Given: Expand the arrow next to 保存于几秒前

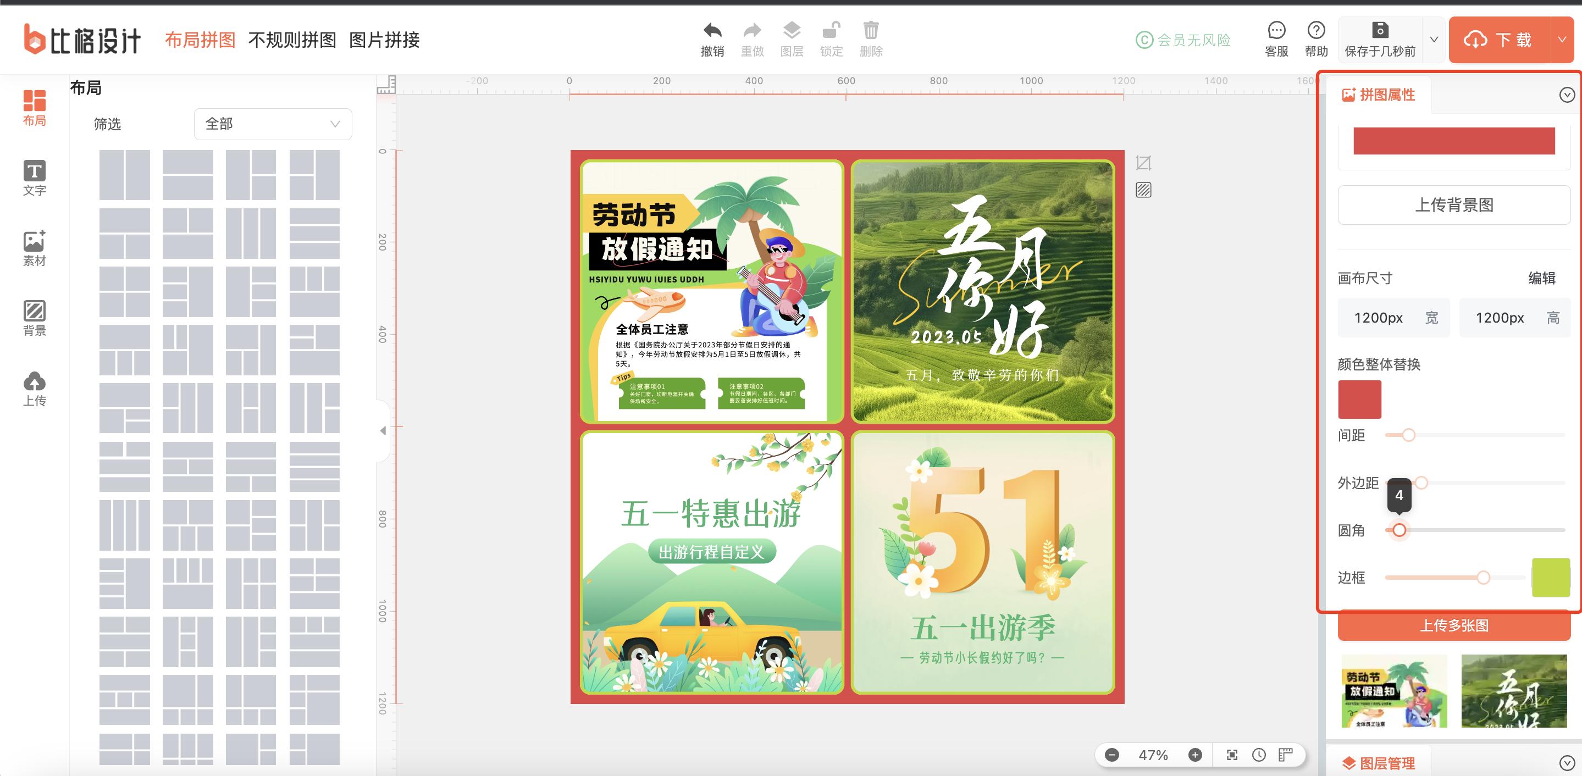Looking at the screenshot, I should pos(1434,39).
